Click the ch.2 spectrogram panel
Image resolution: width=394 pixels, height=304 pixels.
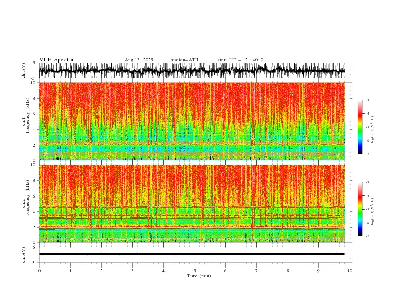[x=192, y=204]
